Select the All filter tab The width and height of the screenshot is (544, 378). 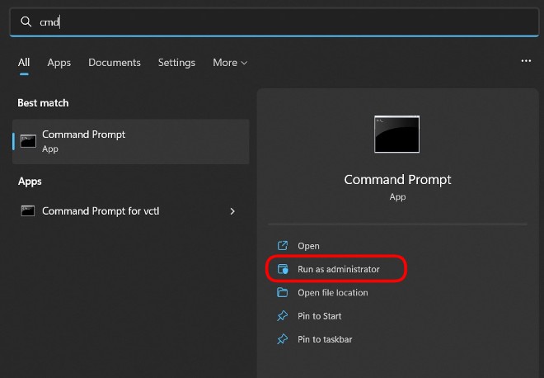coord(24,63)
